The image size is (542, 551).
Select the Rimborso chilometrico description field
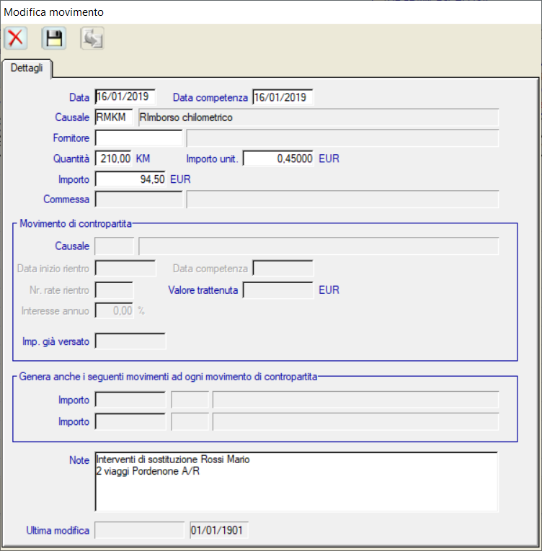point(319,117)
